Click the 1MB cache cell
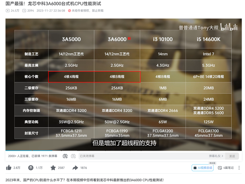245x184 pixels. coord(163,88)
